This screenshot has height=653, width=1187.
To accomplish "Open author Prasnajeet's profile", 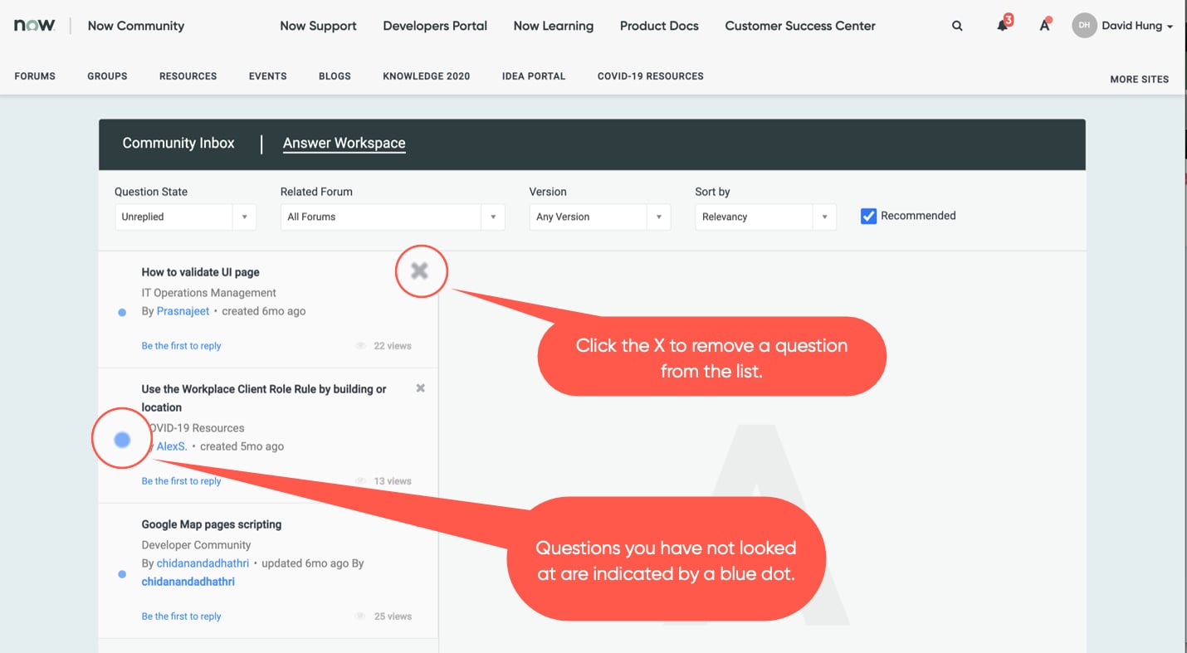I will click(x=183, y=311).
